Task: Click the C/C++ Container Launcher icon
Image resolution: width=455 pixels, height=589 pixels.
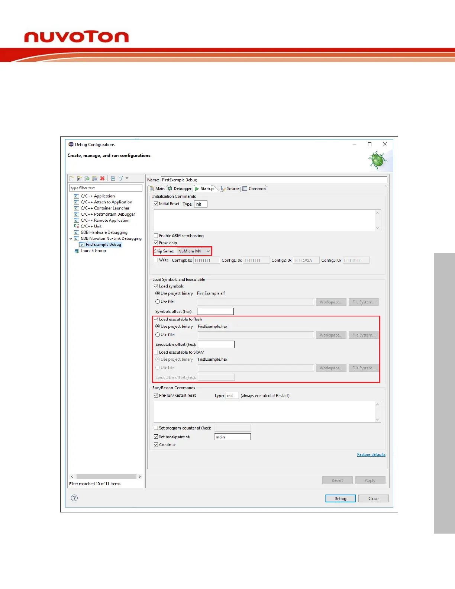Action: click(x=76, y=208)
